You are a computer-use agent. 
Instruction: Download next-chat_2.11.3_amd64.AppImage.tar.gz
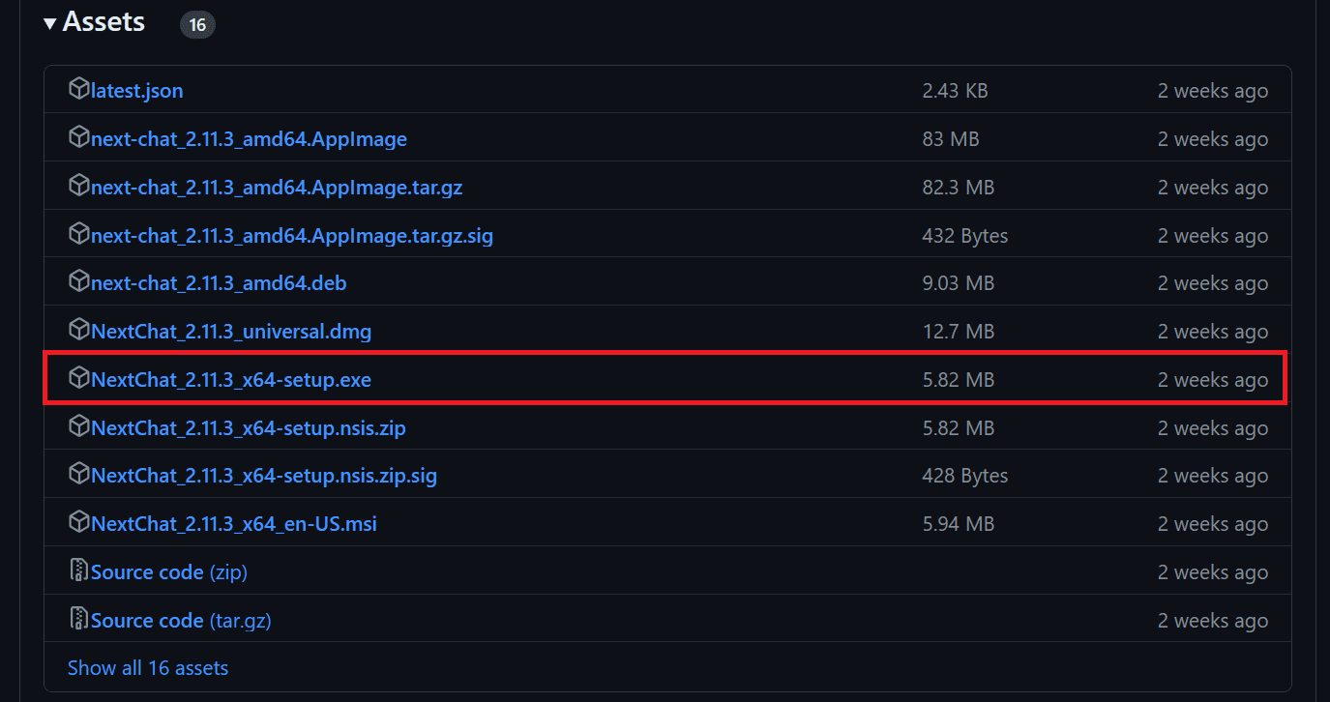click(x=277, y=188)
